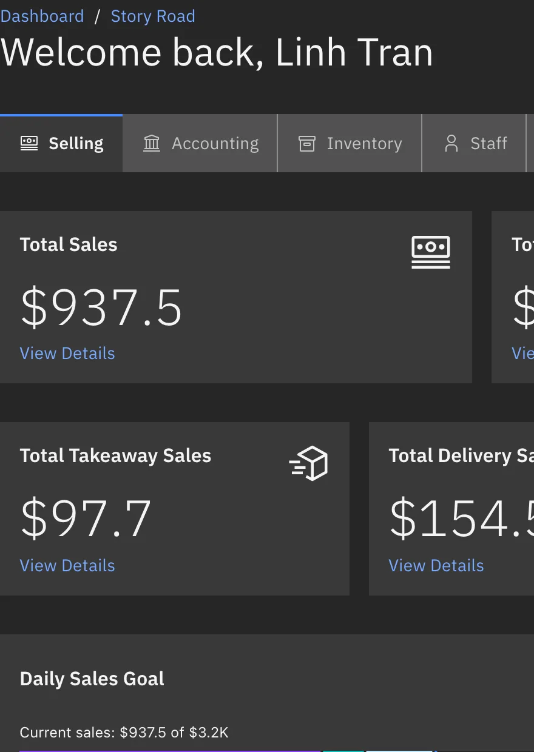Click the Total Delivery Sales heading
Screen dimensions: 534x752
[461, 456]
